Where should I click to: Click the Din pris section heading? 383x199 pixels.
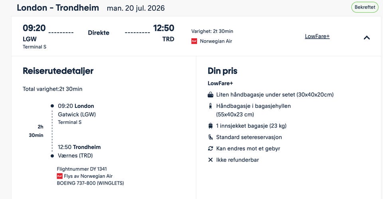(222, 71)
